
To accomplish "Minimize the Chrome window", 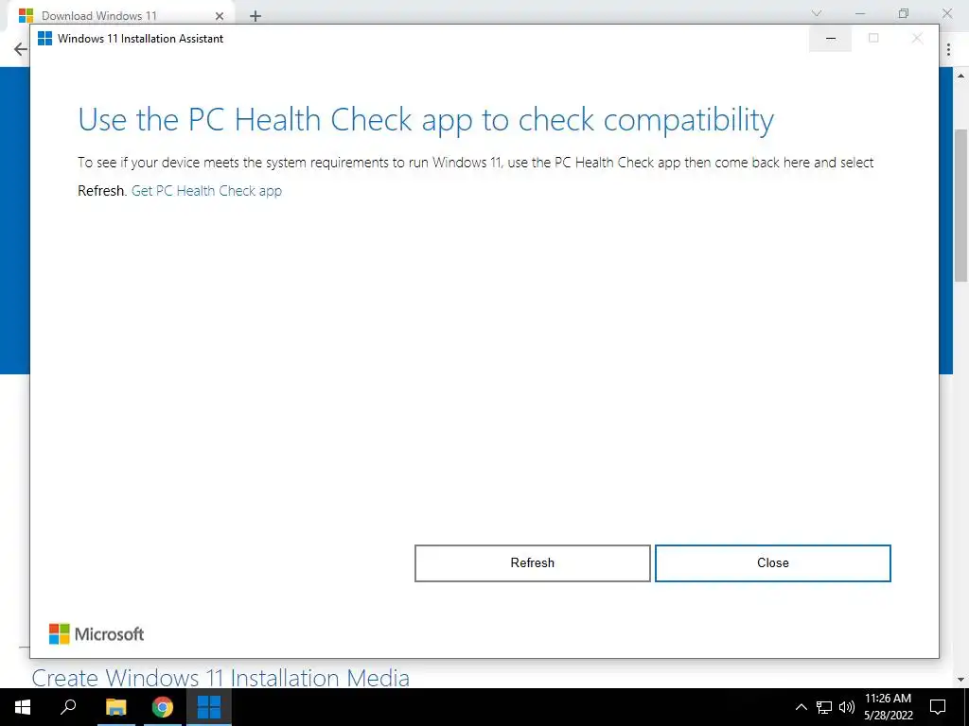I will click(860, 13).
